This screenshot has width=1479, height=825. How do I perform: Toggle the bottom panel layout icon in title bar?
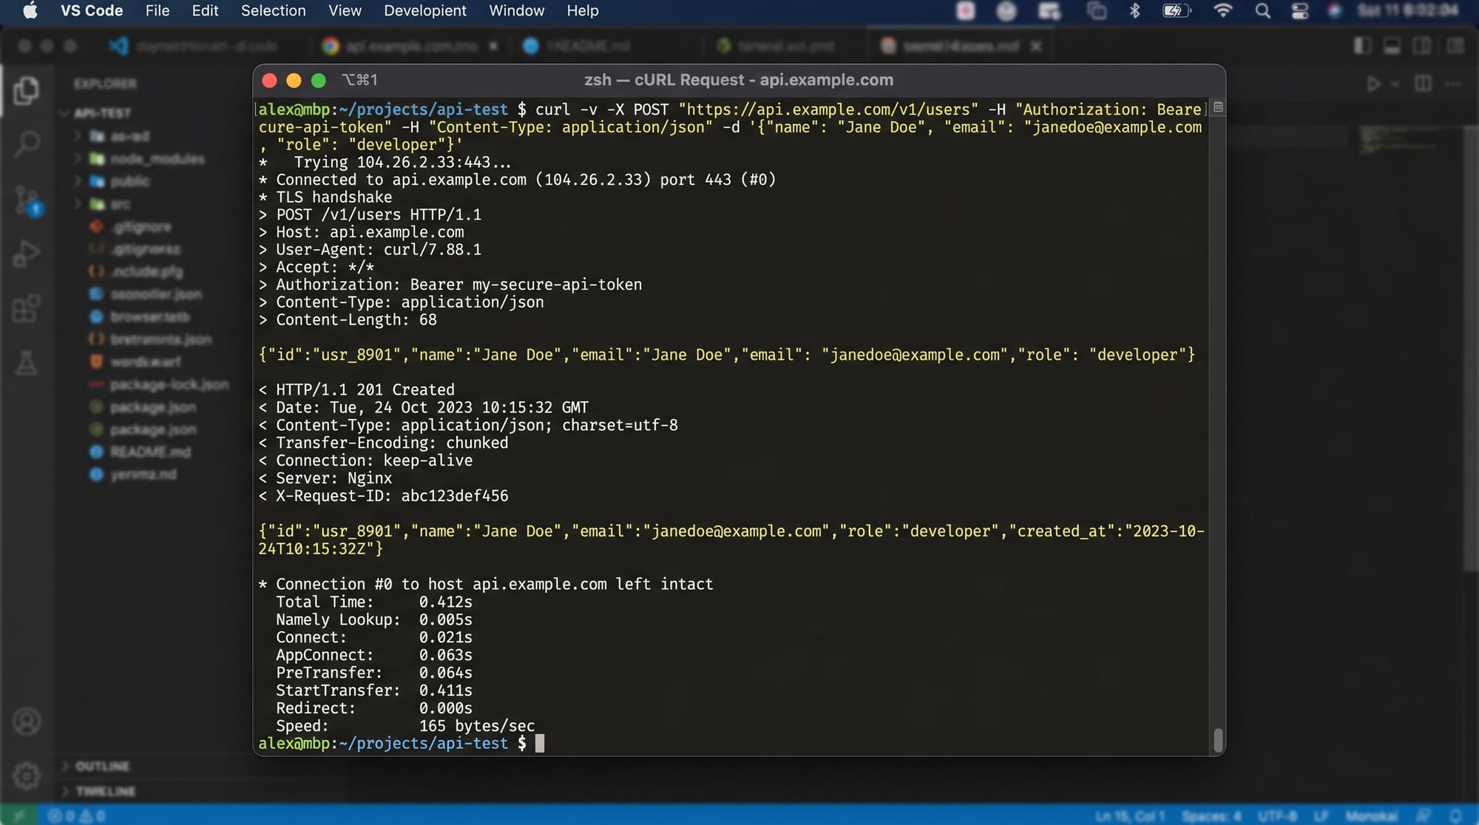point(1392,46)
